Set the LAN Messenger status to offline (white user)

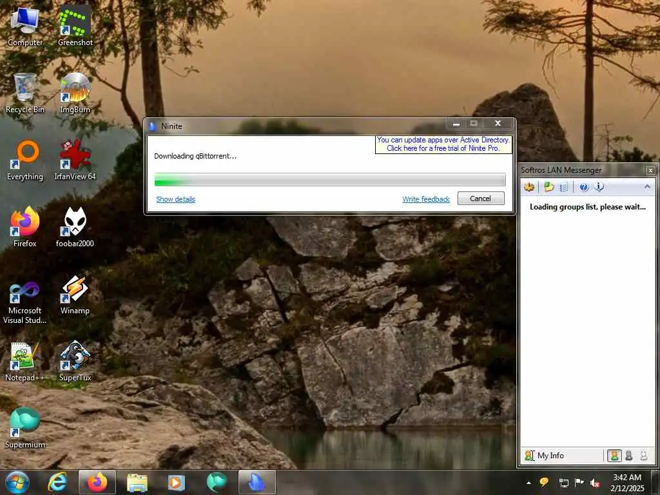point(644,456)
